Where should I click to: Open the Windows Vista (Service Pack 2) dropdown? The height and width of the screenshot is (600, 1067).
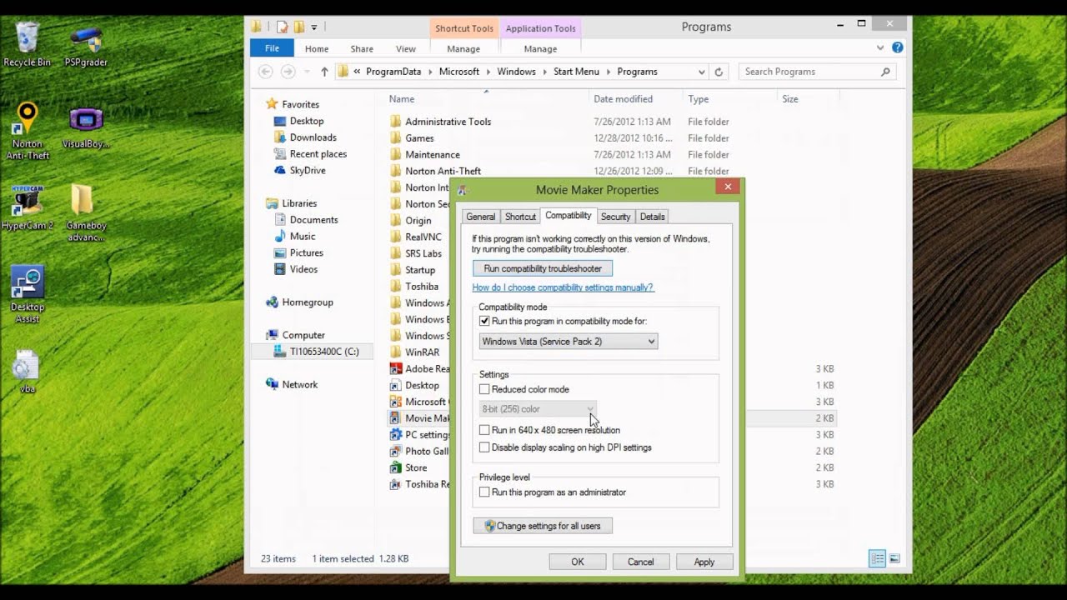pos(568,342)
